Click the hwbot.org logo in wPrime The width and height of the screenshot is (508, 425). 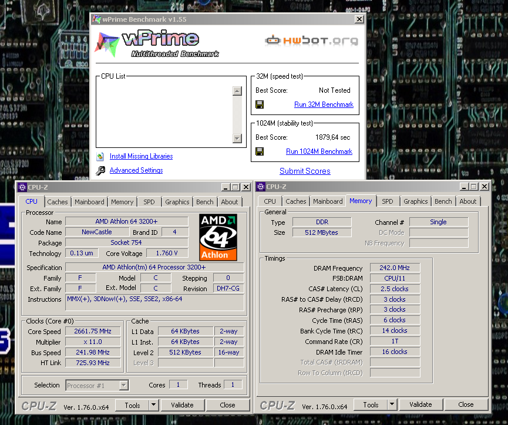[311, 41]
